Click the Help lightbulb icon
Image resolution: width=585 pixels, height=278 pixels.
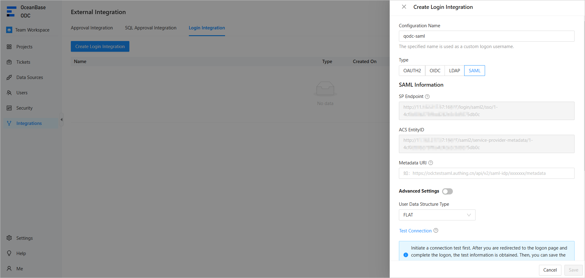(x=9, y=254)
